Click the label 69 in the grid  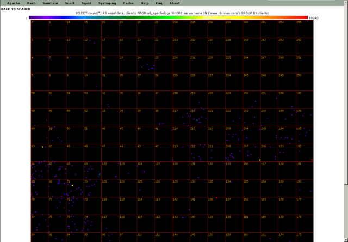86,164
